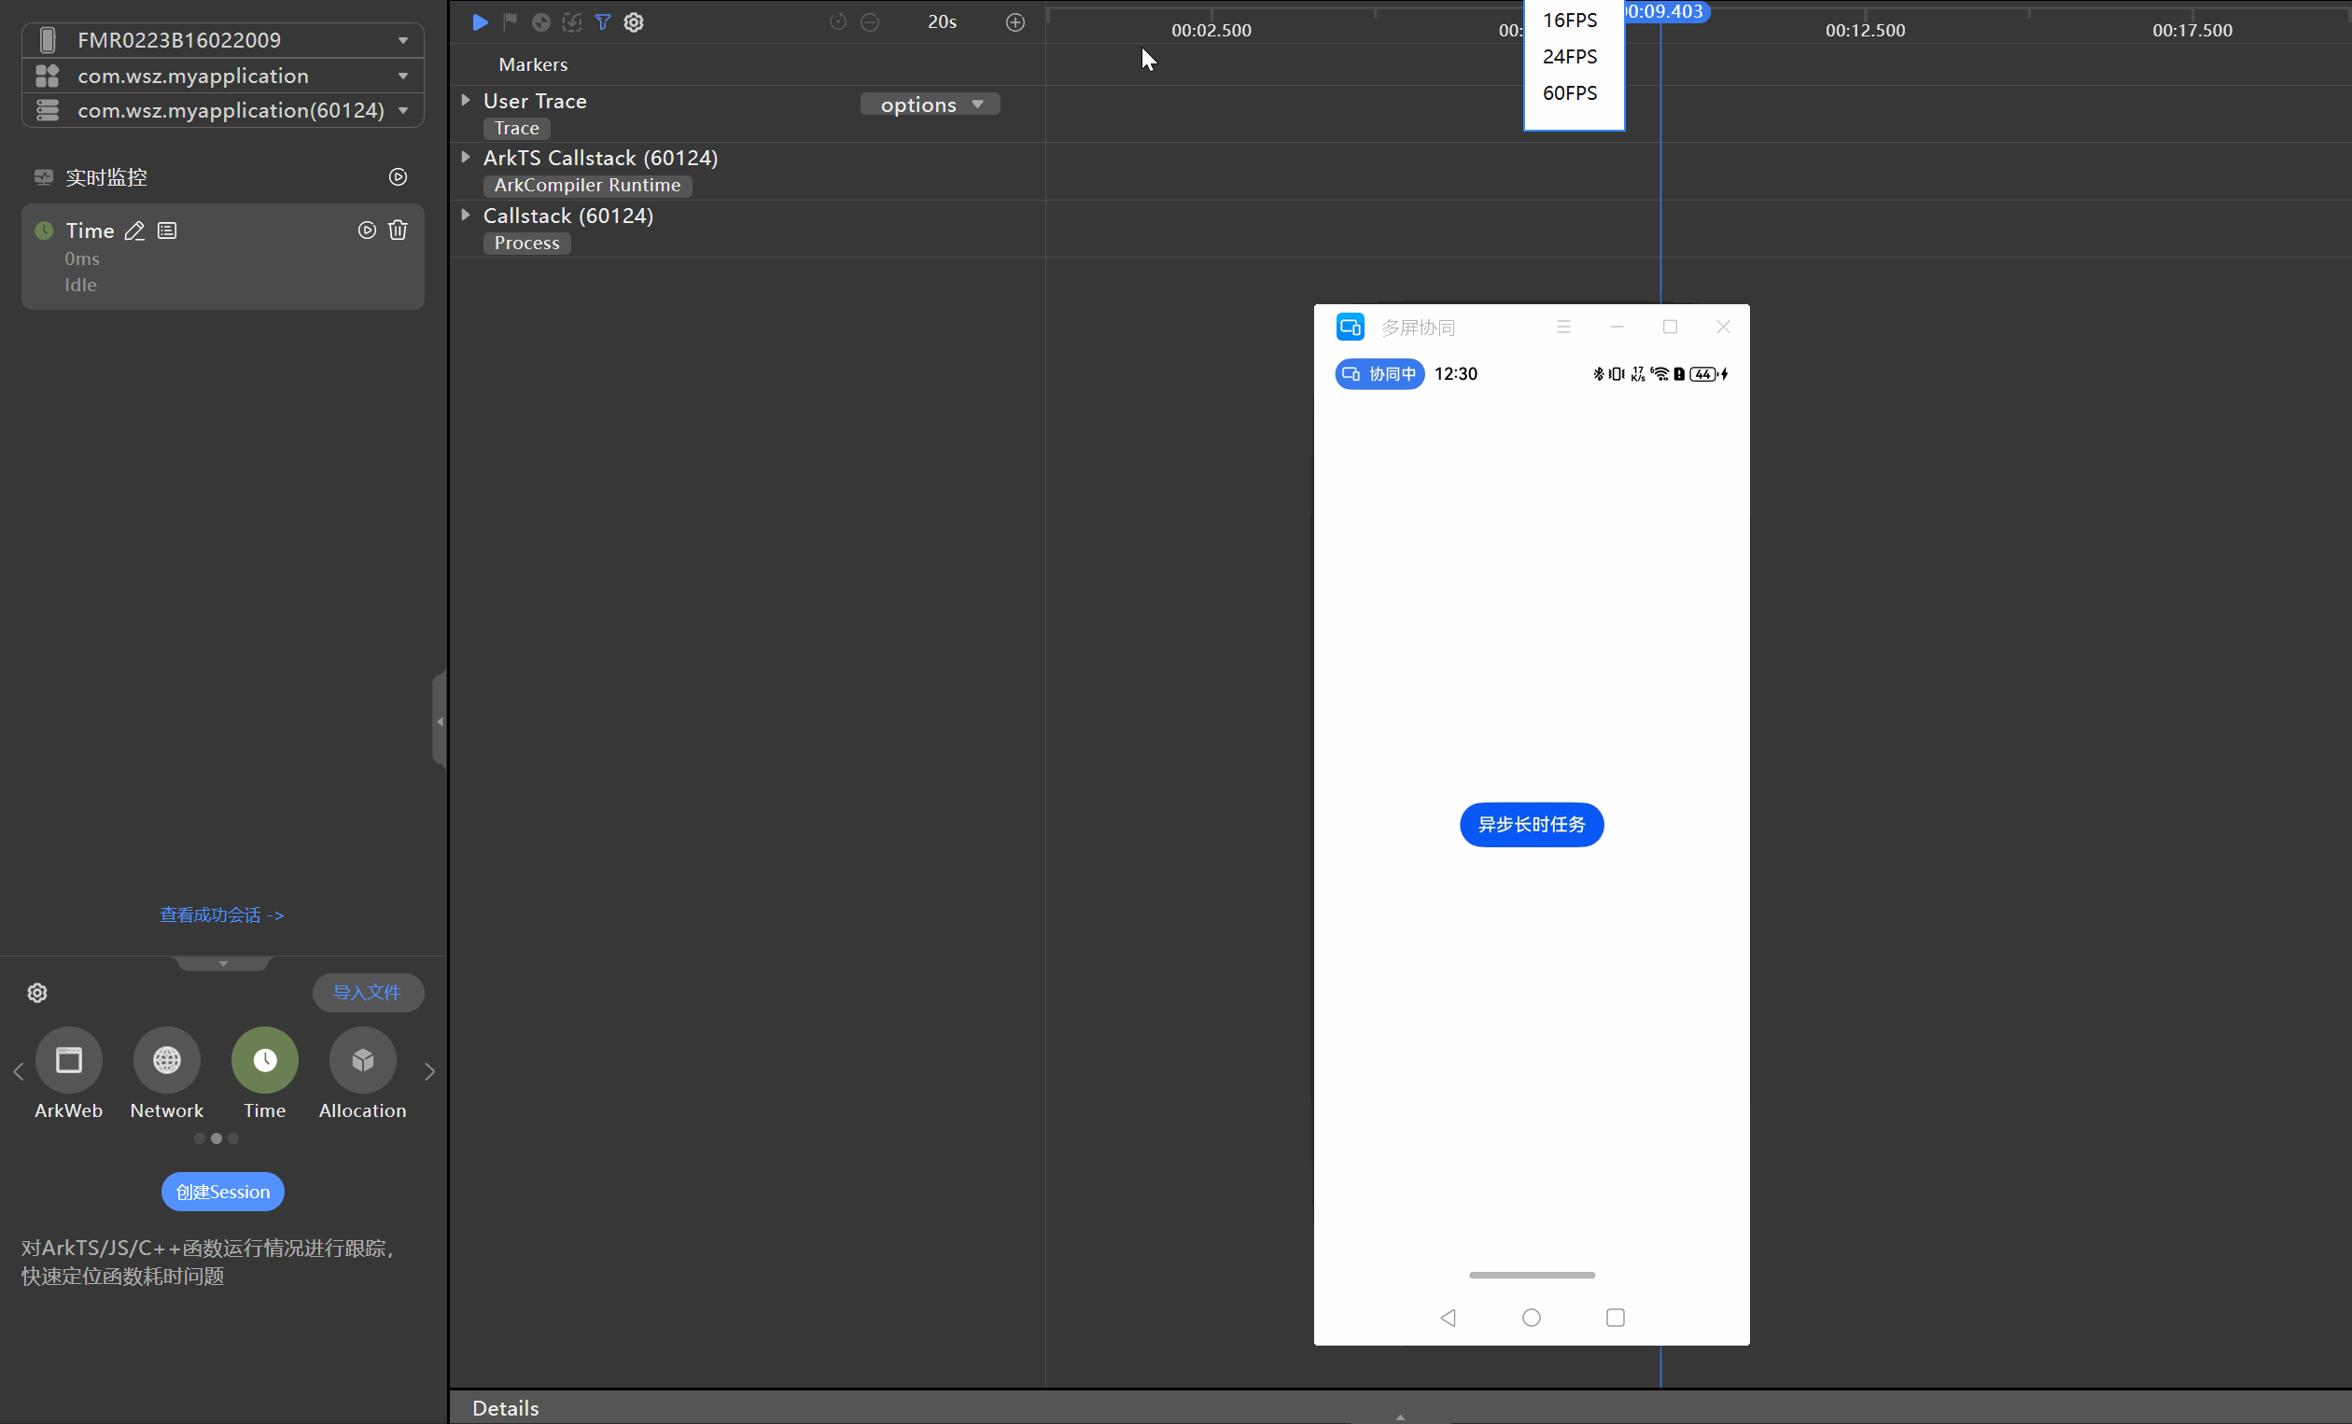This screenshot has height=1424, width=2352.
Task: Open the list icon beside Time session
Action: pos(167,231)
